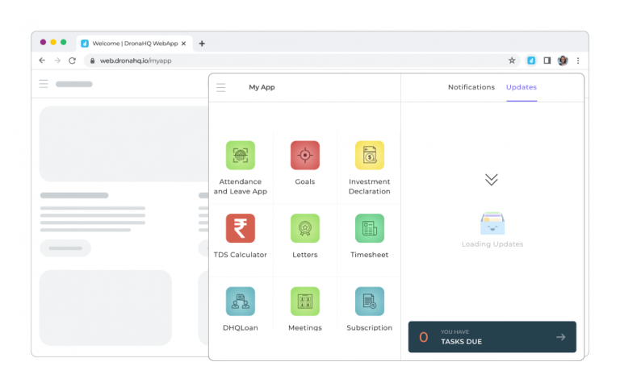Screen dimensions: 620x387
Task: Click the TDS Calculator label
Action: (x=240, y=255)
